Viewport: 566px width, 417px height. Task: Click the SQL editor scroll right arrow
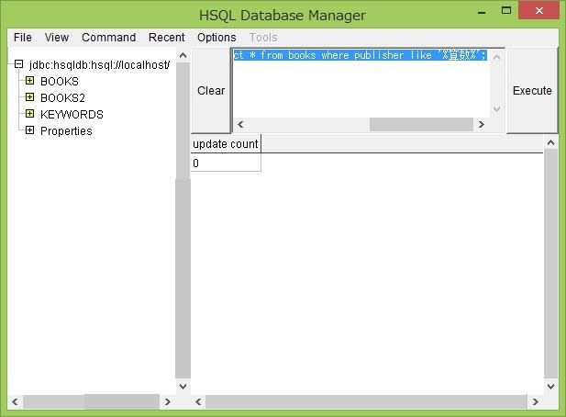[x=482, y=124]
